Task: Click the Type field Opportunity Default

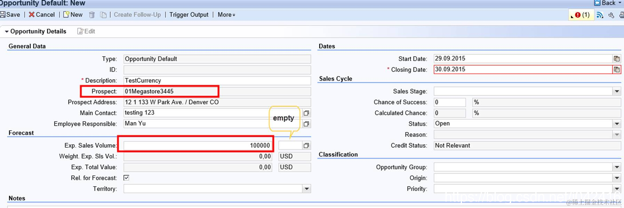Action: tap(217, 59)
